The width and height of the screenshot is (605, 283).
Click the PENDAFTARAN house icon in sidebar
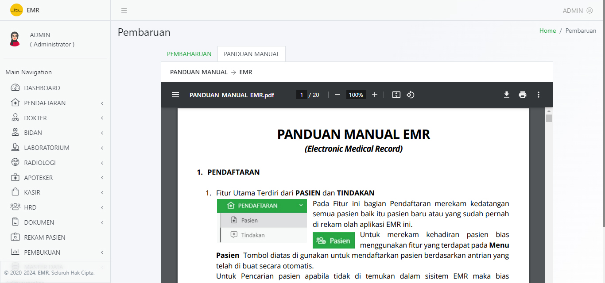point(16,103)
